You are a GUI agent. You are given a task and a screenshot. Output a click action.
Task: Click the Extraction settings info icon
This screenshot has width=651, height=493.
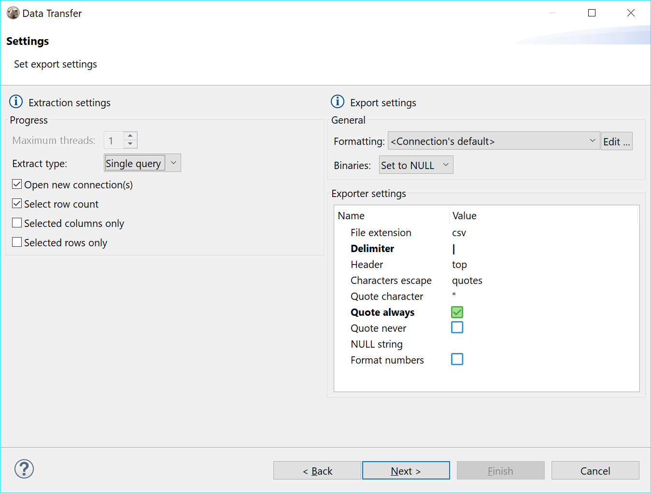point(16,101)
